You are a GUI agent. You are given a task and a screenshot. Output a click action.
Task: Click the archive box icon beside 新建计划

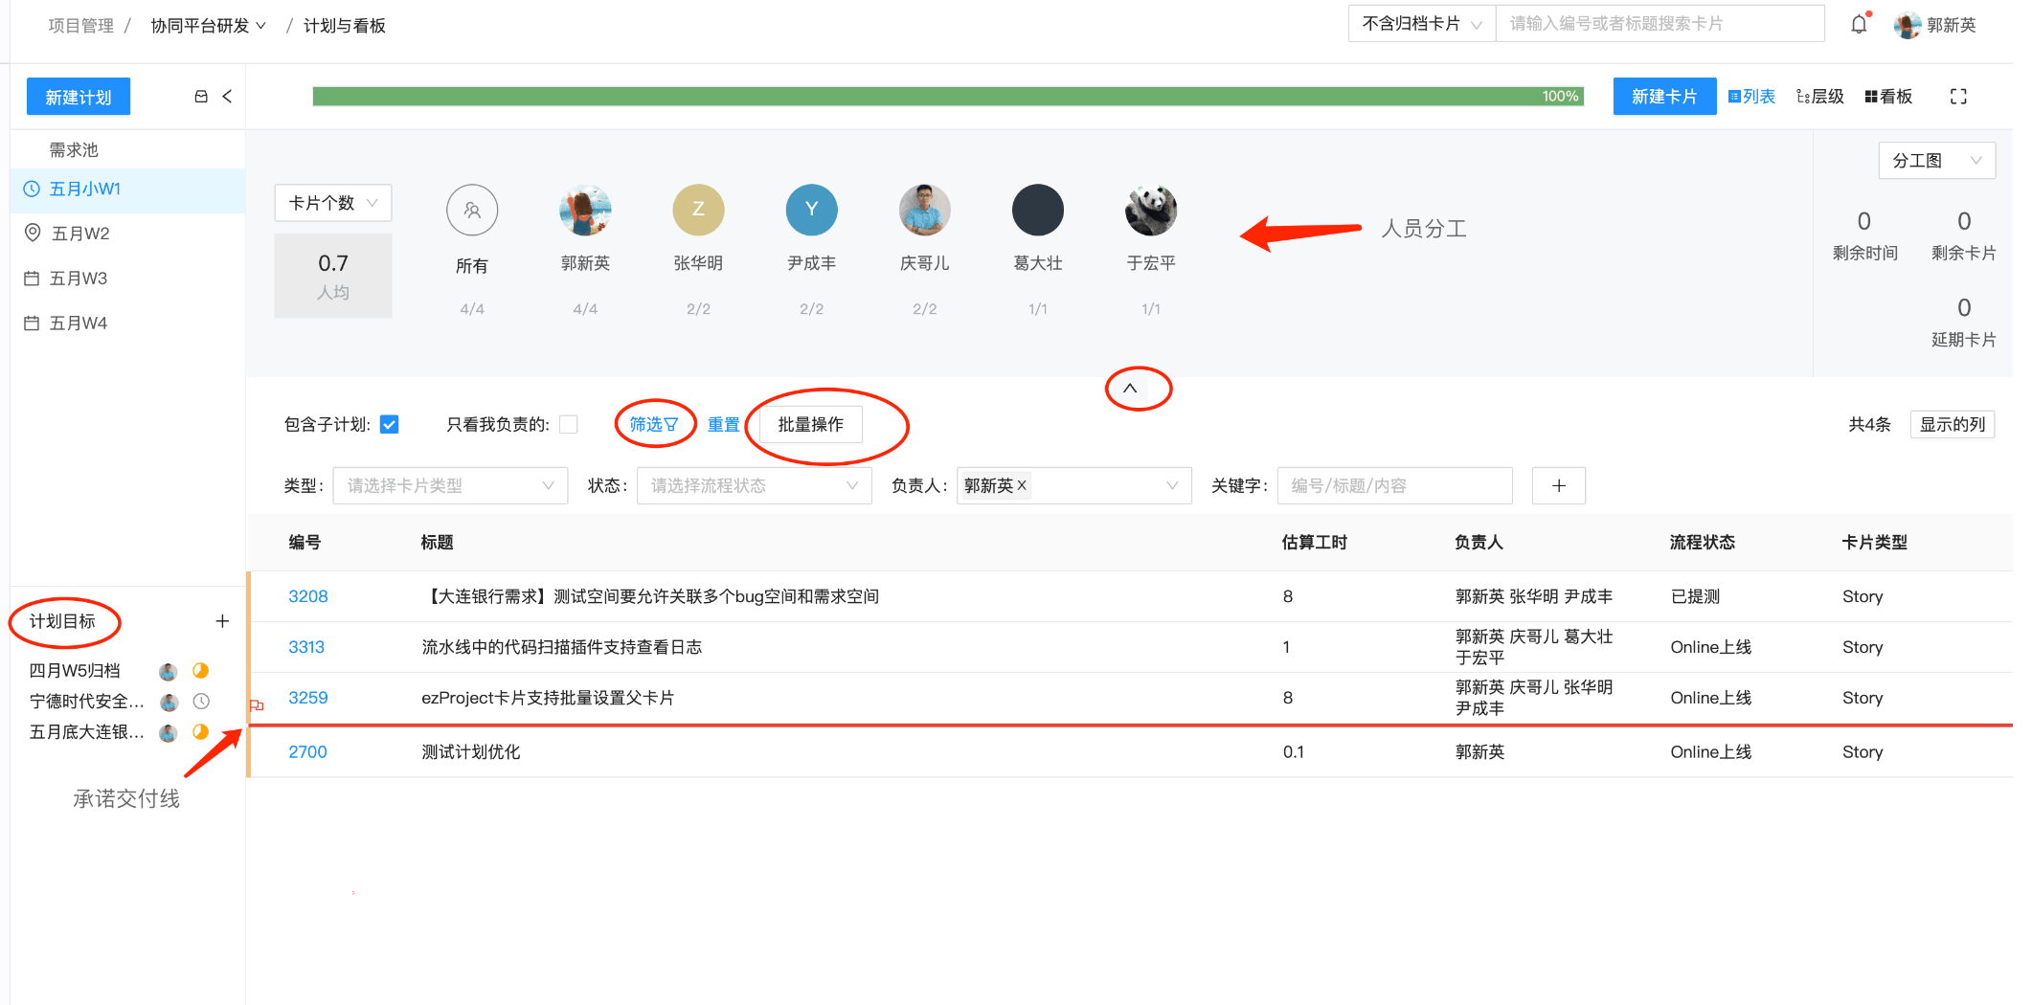point(200,96)
